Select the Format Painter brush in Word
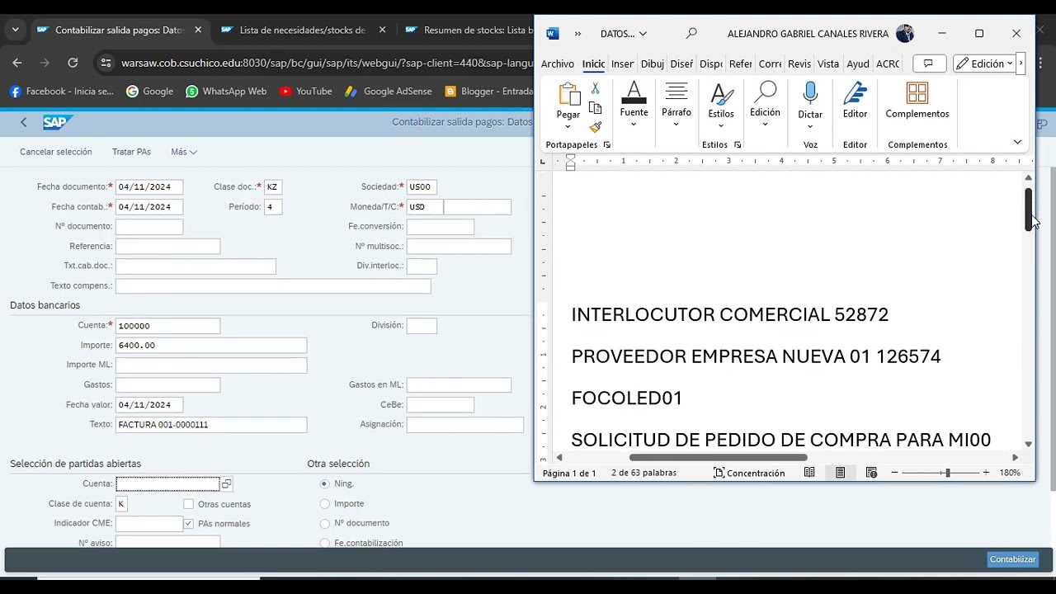Screen dimensions: 1056x594 (x=595, y=127)
